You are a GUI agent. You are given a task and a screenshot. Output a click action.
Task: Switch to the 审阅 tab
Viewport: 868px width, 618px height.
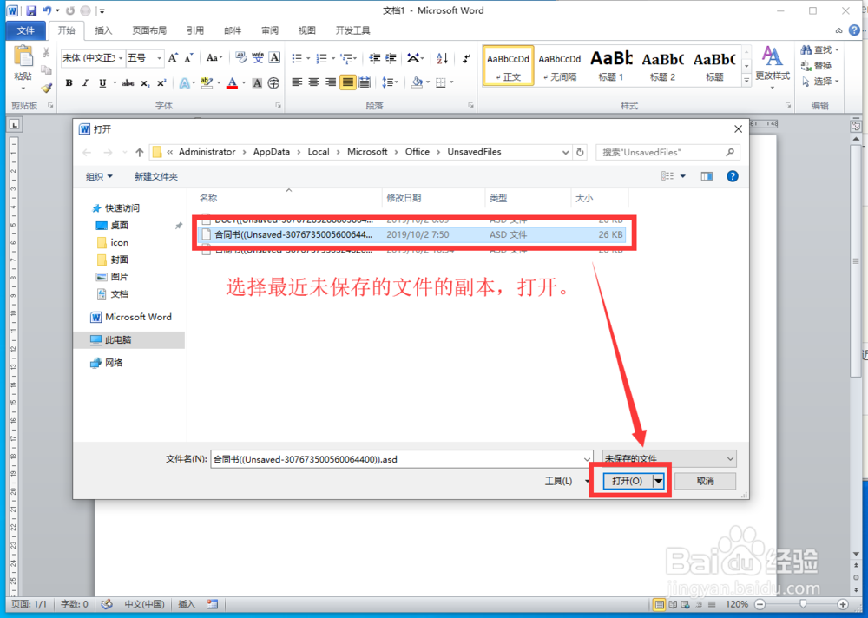click(270, 30)
